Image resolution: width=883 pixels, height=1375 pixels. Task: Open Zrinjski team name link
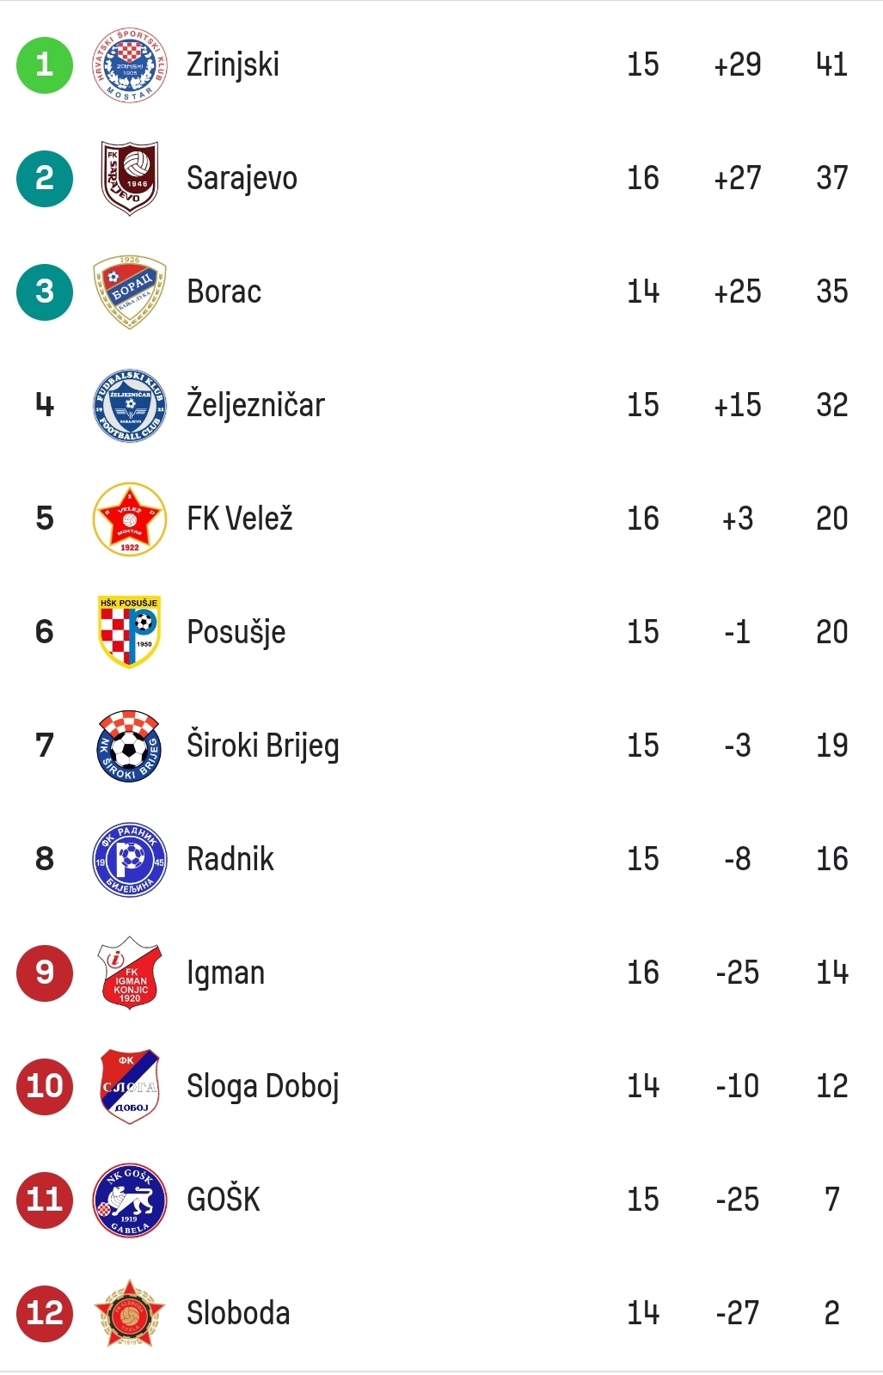tap(233, 64)
